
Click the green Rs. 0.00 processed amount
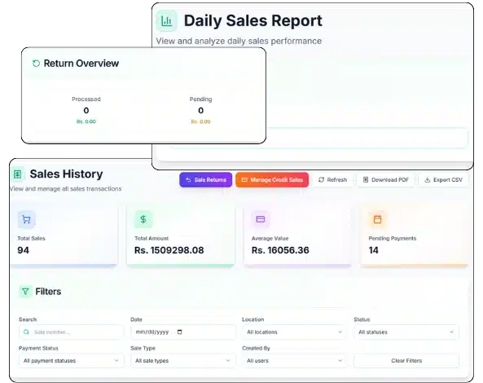(86, 121)
